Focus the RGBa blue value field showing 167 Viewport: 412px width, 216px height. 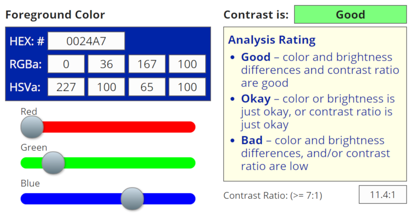tap(147, 64)
